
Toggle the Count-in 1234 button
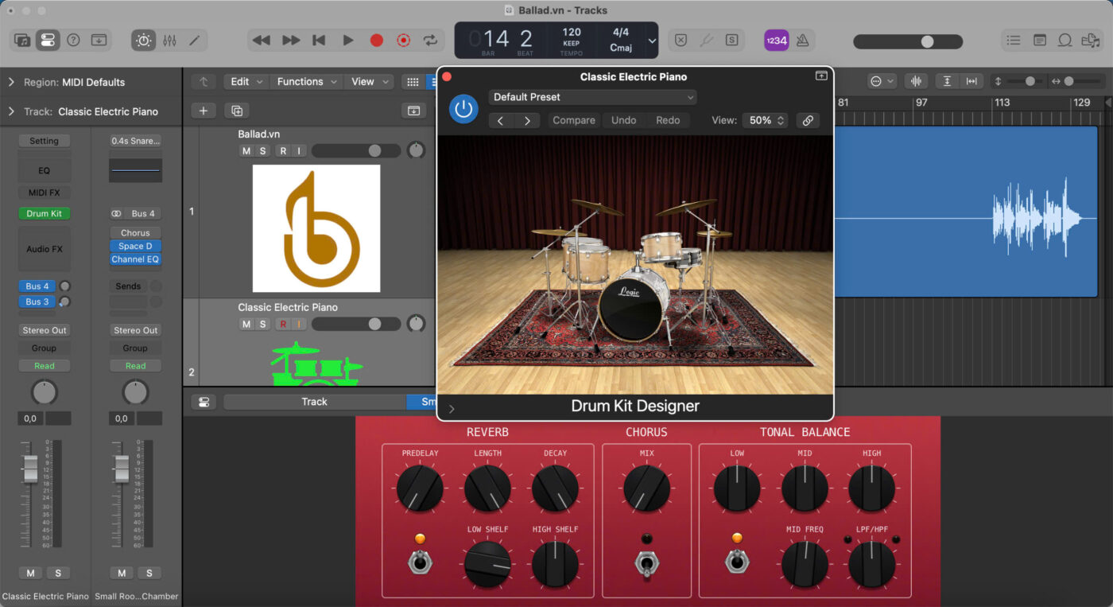click(776, 40)
